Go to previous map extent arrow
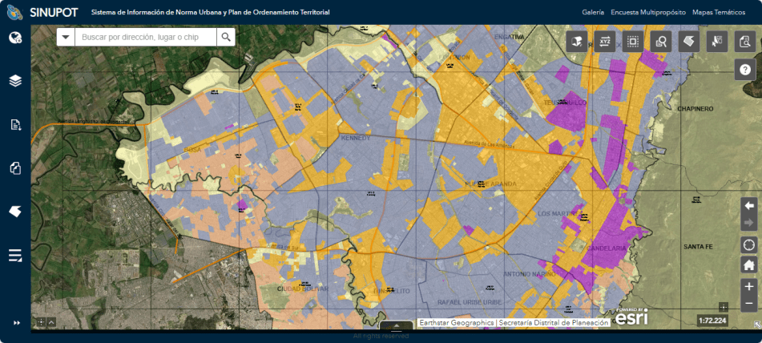762x343 pixels. point(748,205)
